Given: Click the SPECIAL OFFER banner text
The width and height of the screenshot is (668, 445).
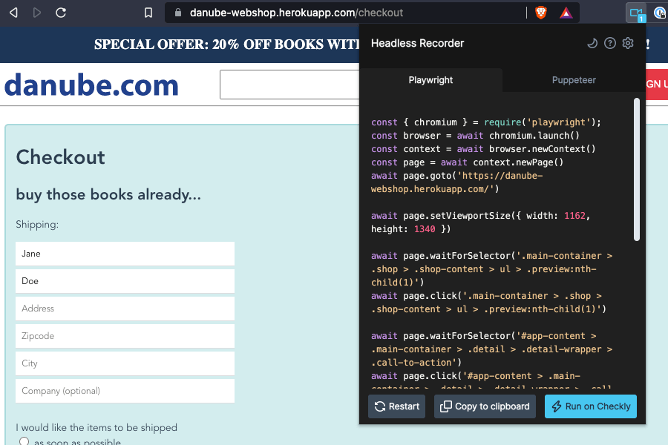Looking at the screenshot, I should pos(227,44).
